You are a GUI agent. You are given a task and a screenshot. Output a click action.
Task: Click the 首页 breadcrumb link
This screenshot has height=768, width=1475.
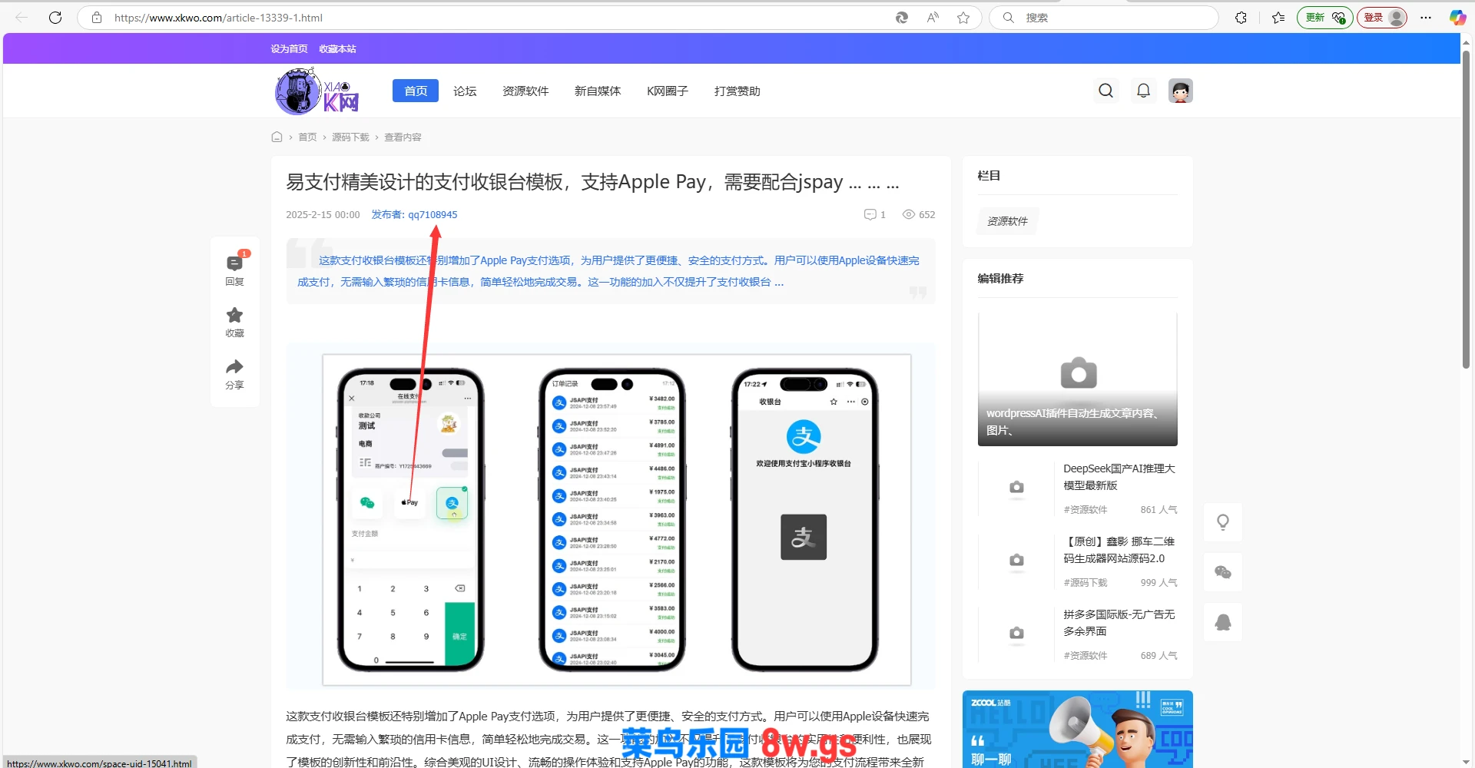click(x=307, y=137)
